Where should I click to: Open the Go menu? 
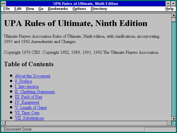[x=41, y=9]
